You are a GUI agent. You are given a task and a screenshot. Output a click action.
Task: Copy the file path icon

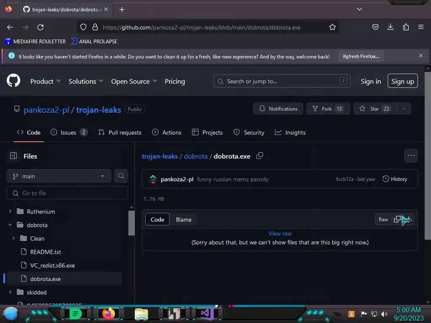(259, 156)
